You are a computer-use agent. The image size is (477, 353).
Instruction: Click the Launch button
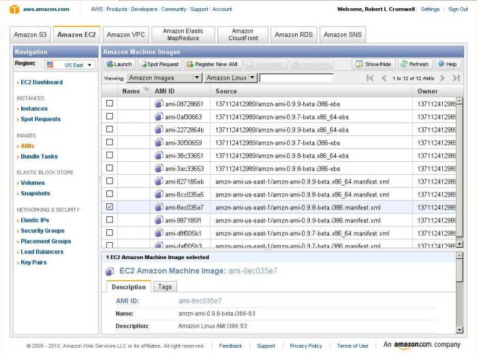119,65
